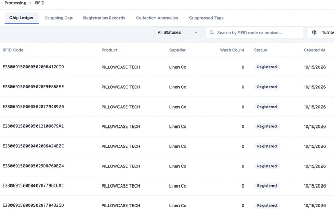Click wash count 0 in row ending 4B920
The image size is (334, 209).
click(x=243, y=107)
